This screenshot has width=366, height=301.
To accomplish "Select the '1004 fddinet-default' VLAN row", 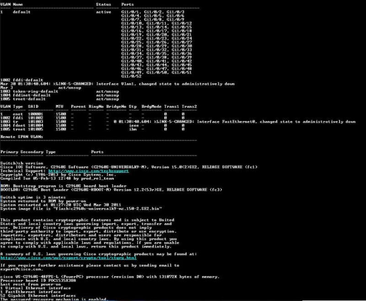I will pos(59,95).
